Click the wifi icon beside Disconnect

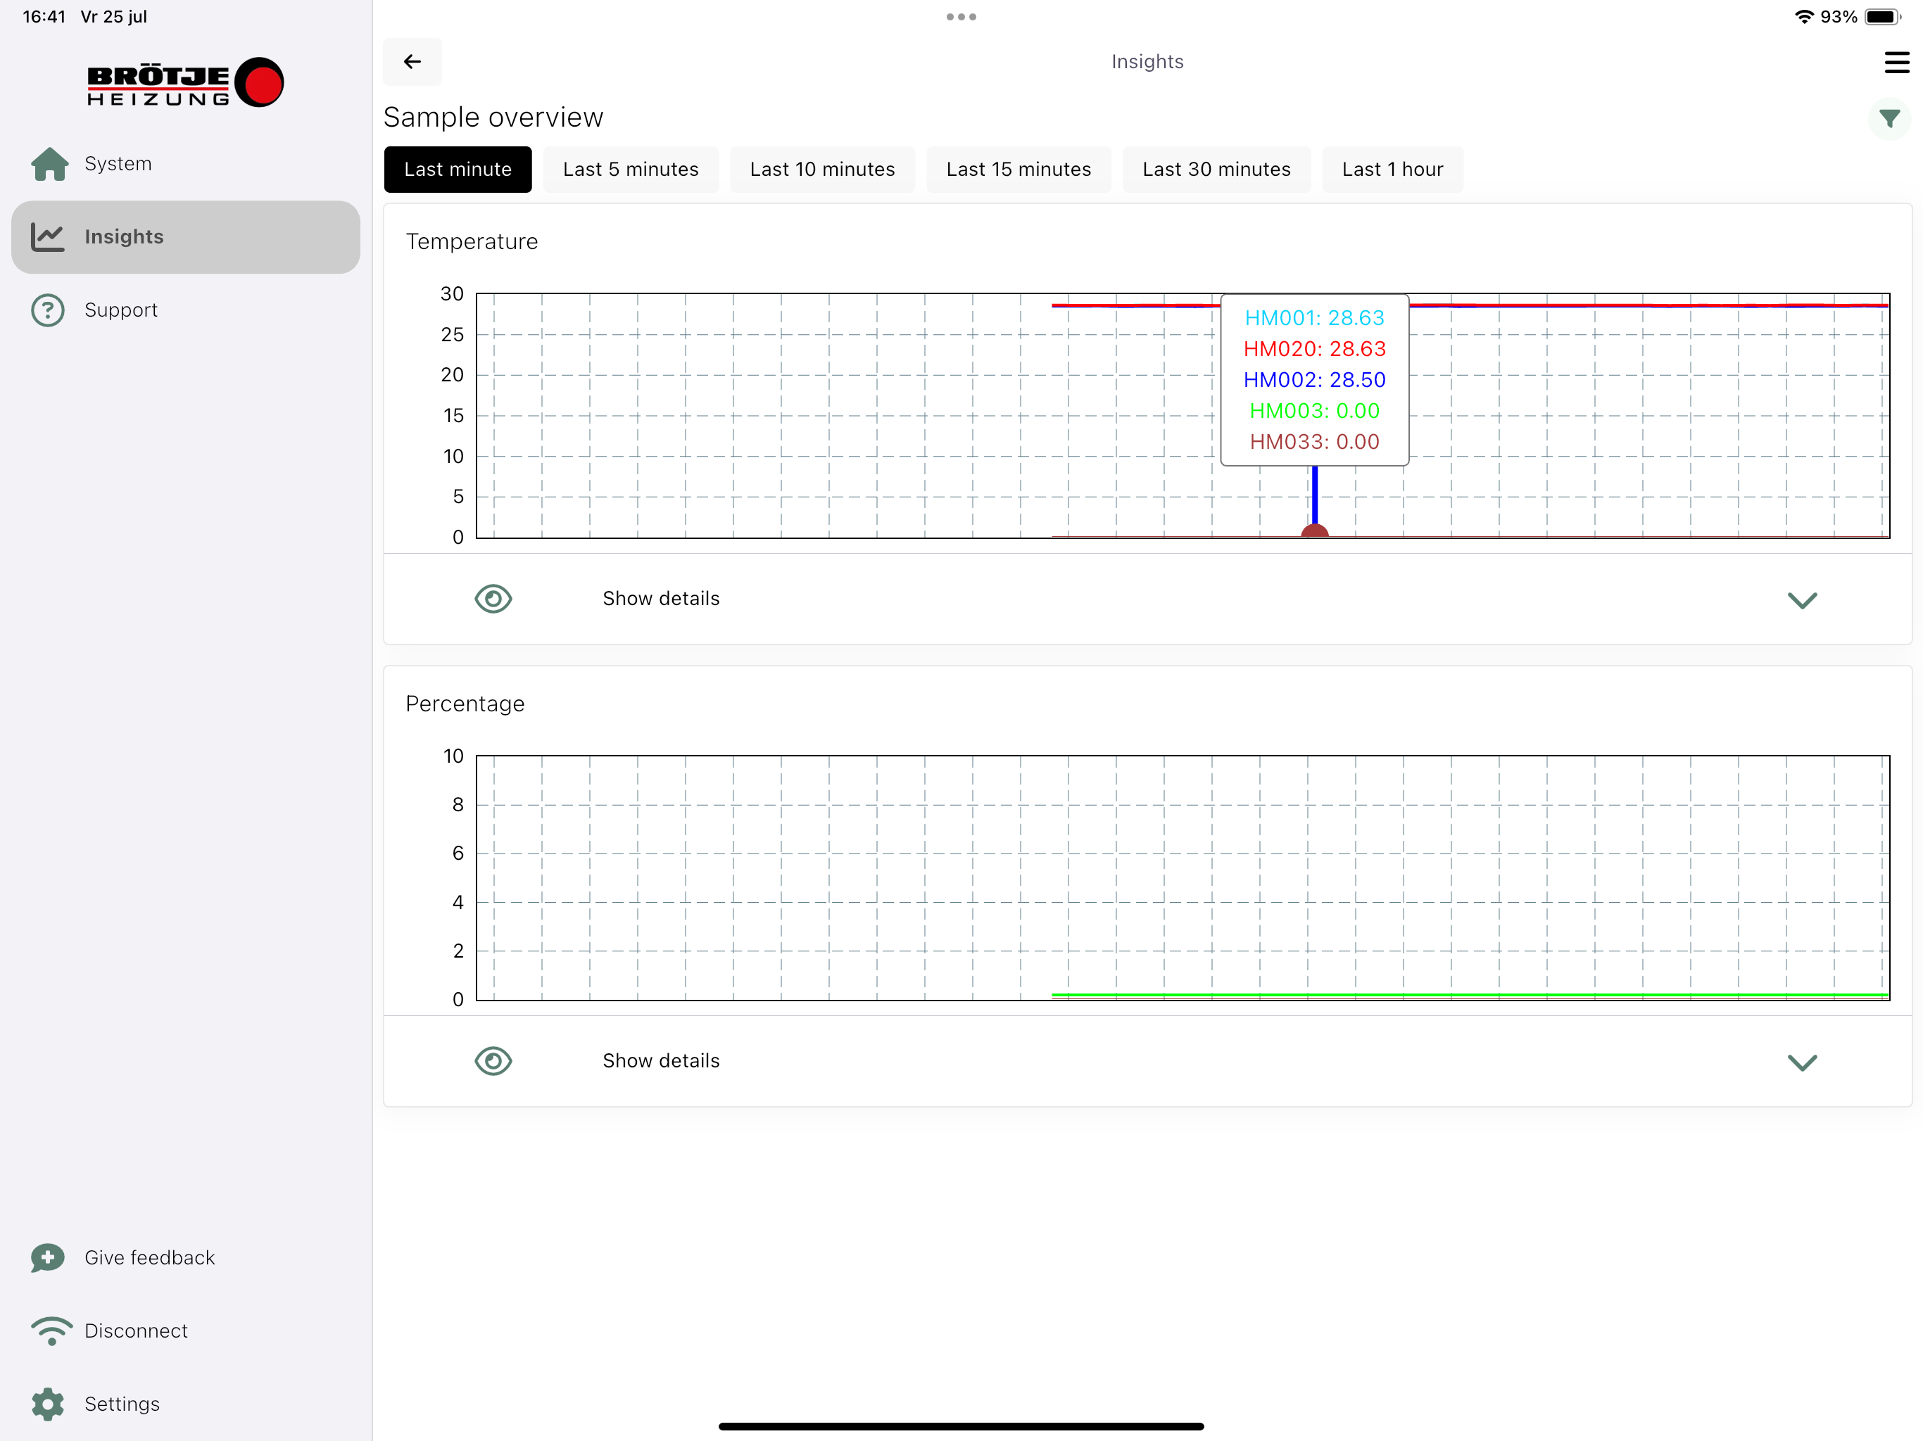coord(51,1331)
